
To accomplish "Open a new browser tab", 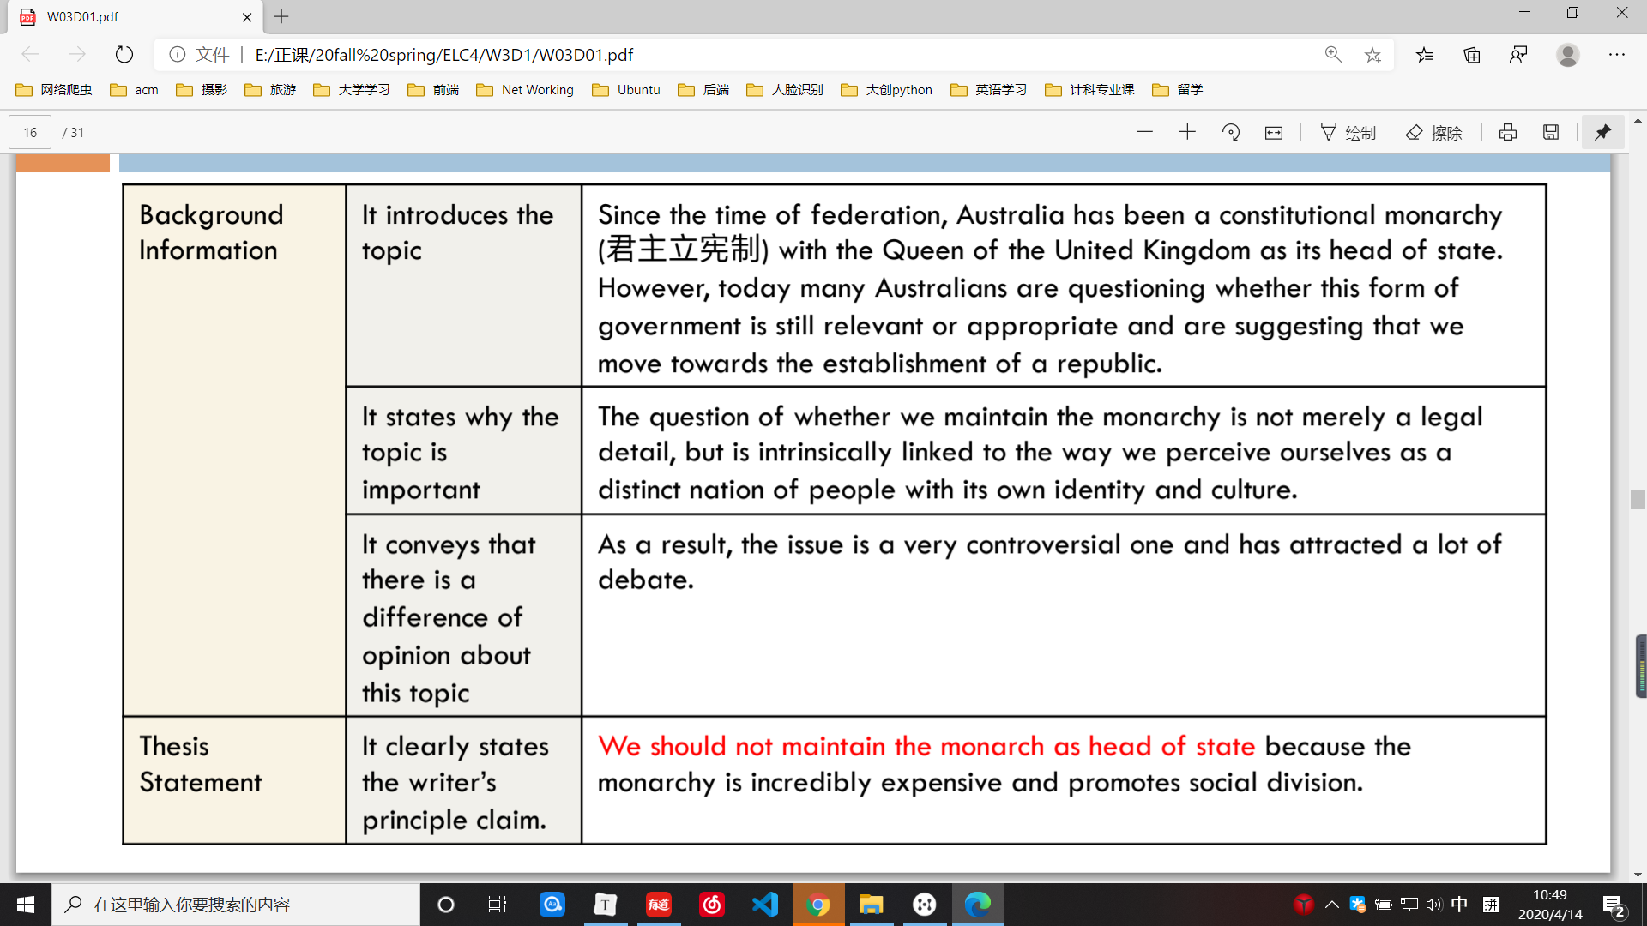I will point(281,16).
